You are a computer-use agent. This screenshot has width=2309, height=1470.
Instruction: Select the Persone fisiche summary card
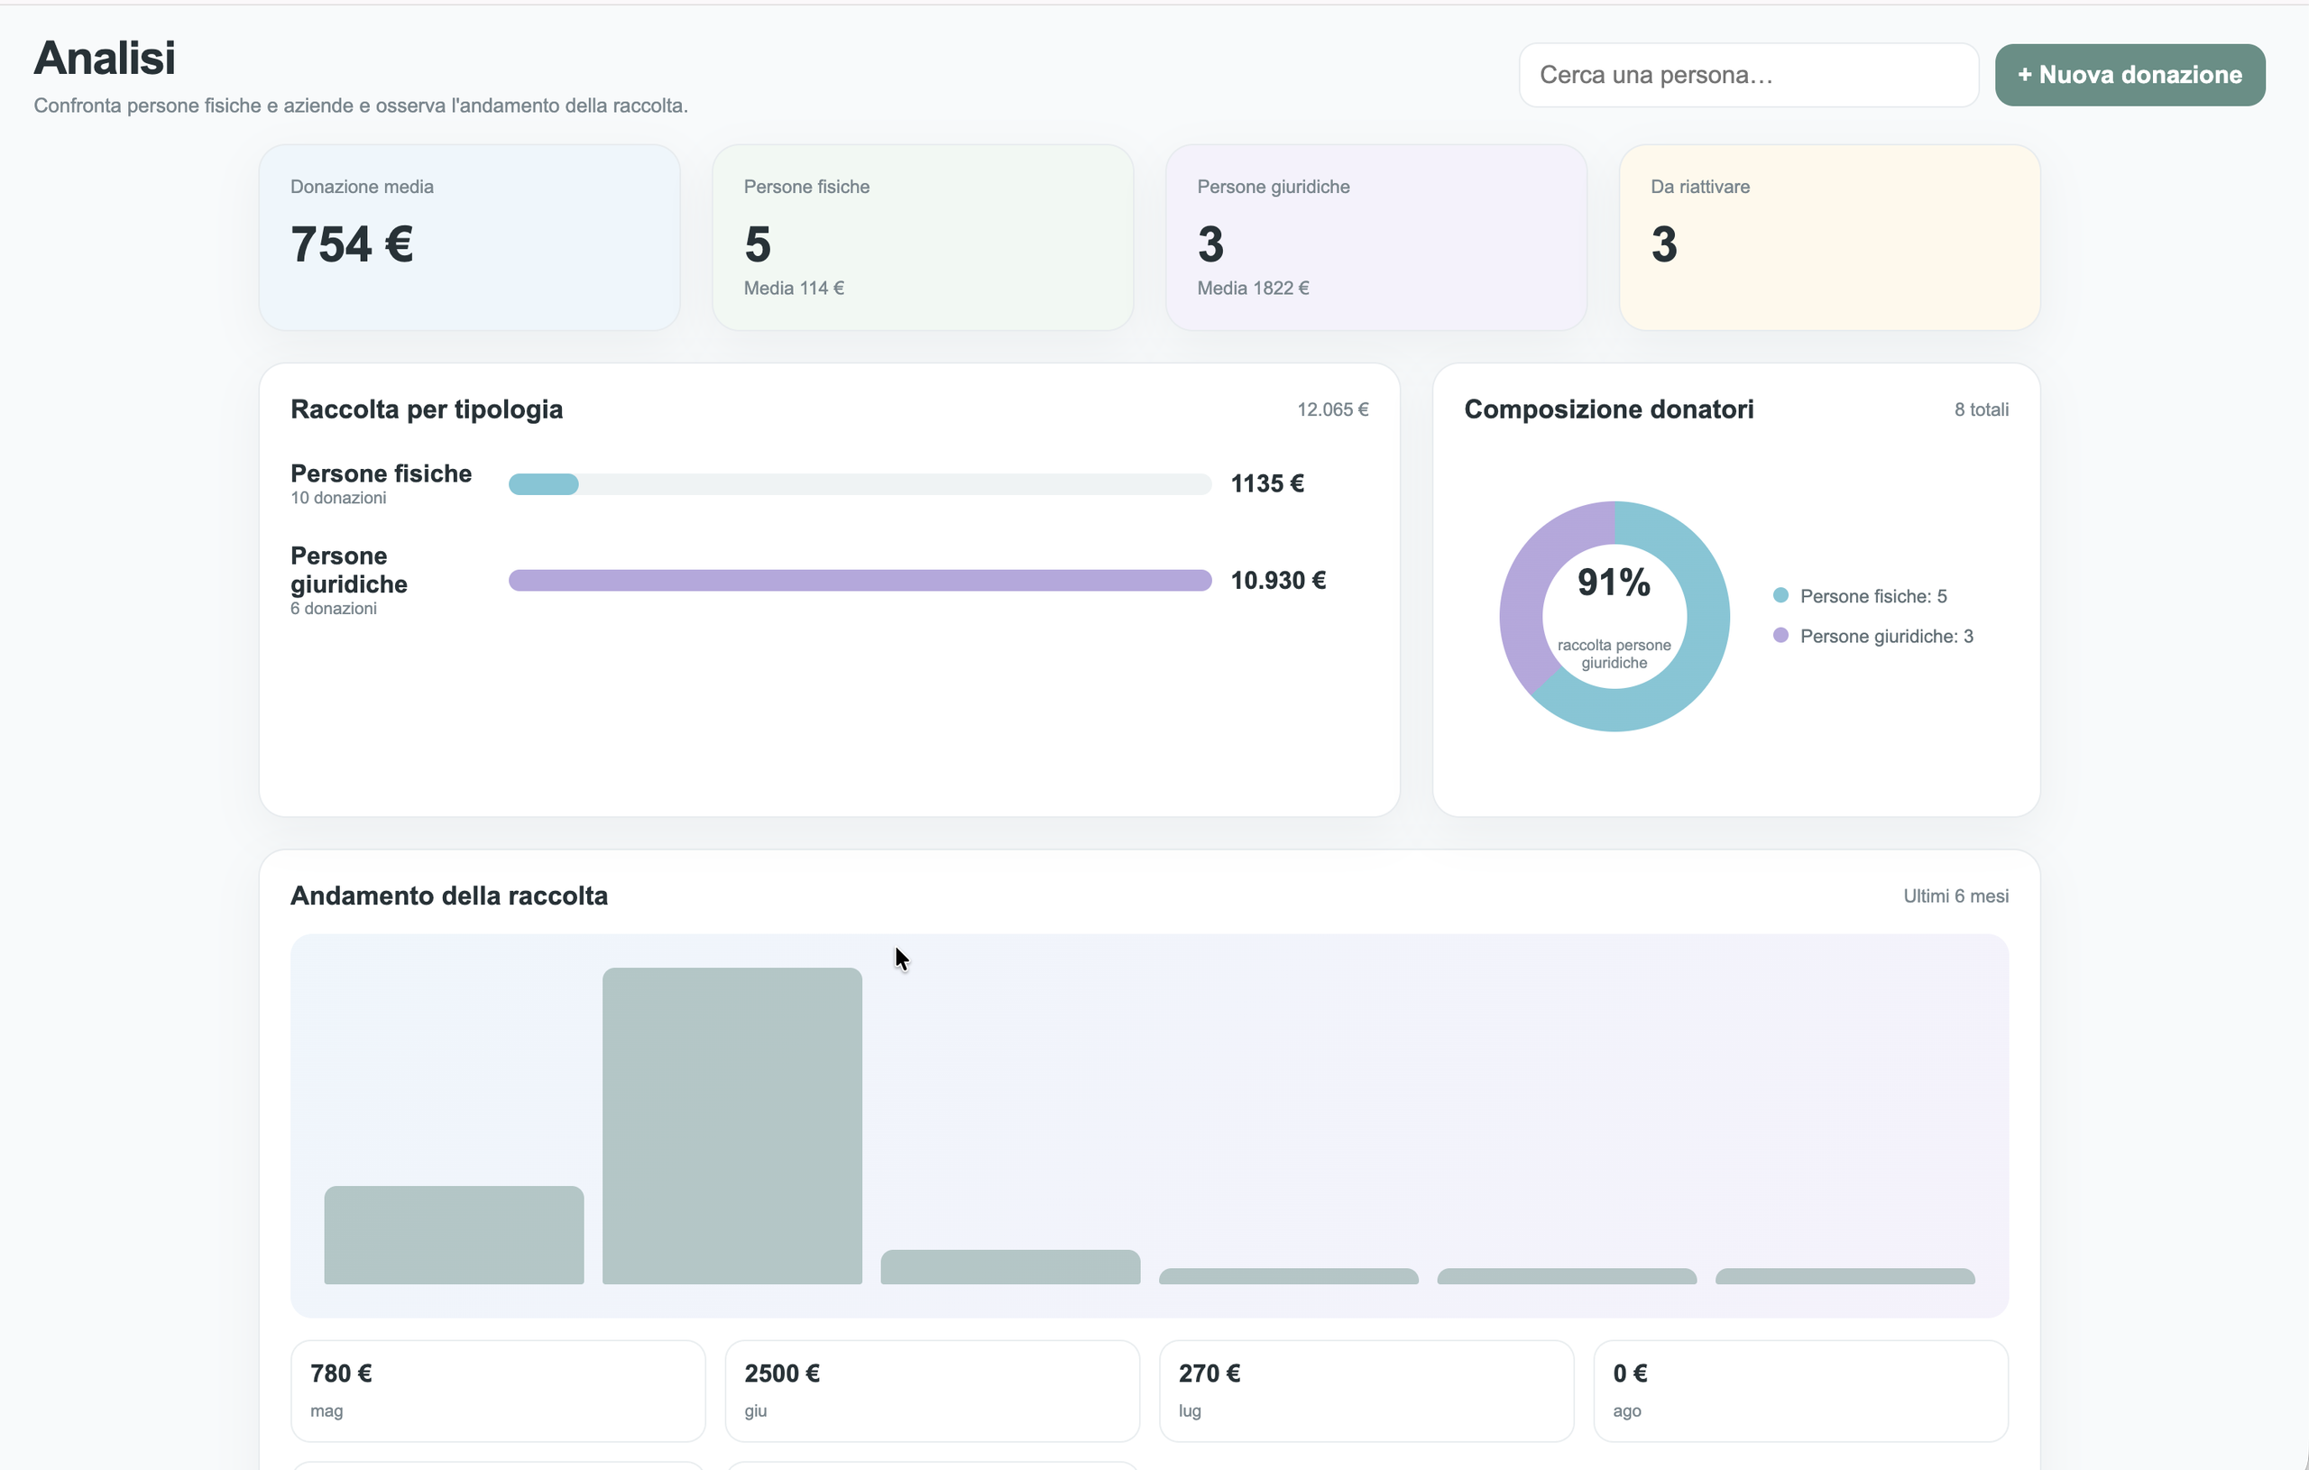click(x=923, y=238)
